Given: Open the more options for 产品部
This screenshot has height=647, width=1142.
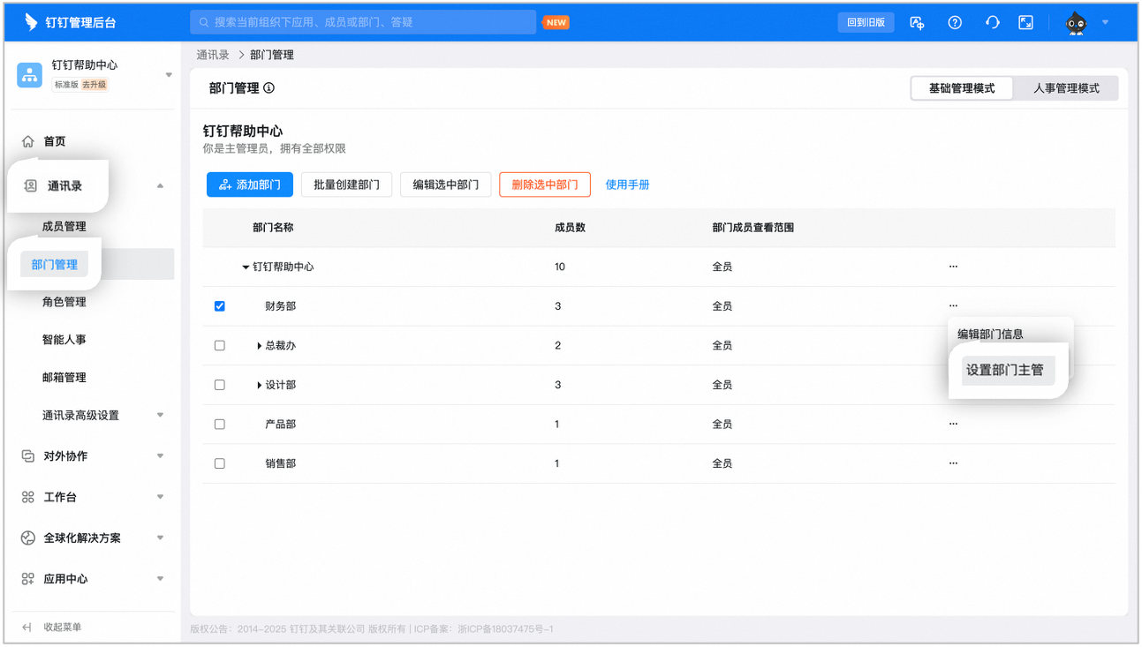Looking at the screenshot, I should click(953, 424).
